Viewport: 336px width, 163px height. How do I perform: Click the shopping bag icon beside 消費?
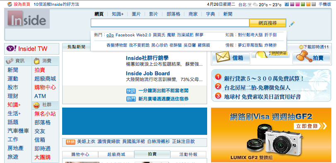[x=36, y=61]
